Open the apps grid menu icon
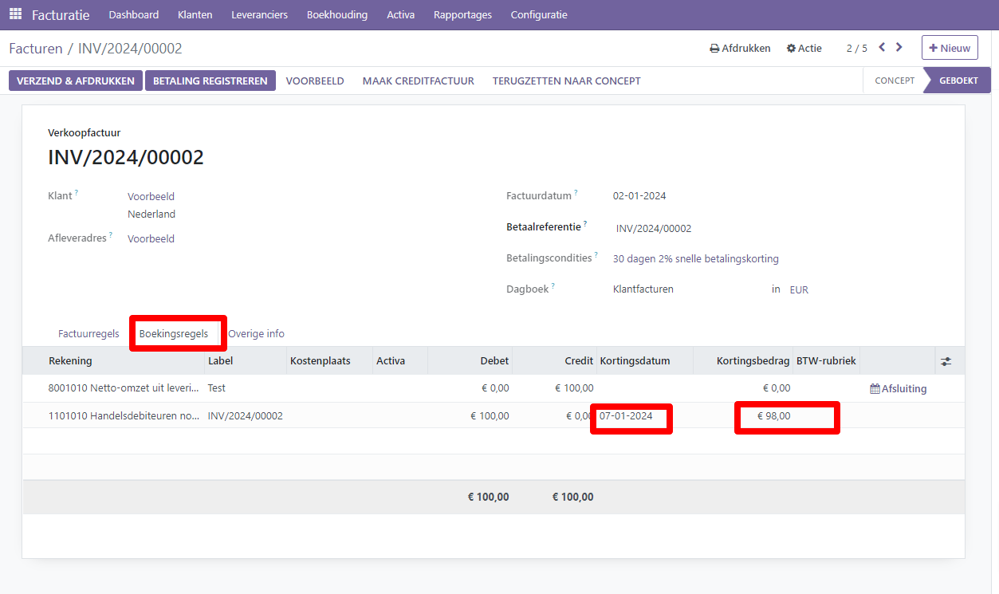999x594 pixels. (15, 14)
